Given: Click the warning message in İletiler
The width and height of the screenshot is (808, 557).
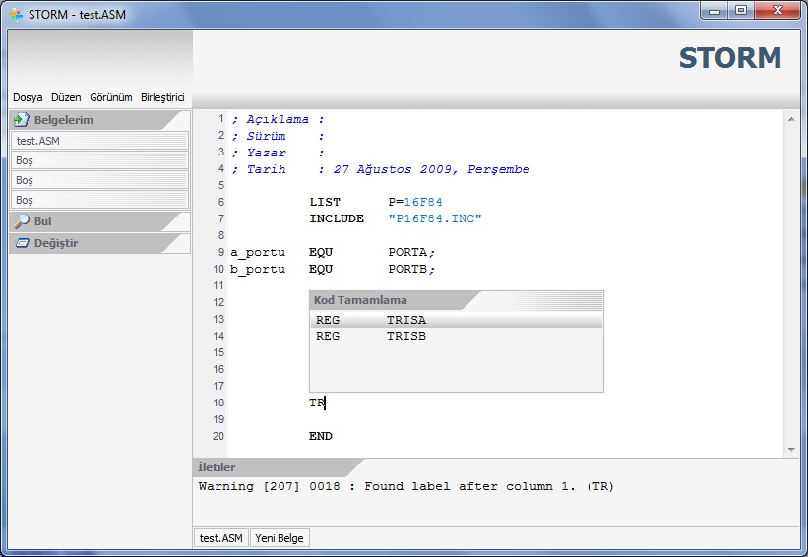Looking at the screenshot, I should (x=405, y=486).
